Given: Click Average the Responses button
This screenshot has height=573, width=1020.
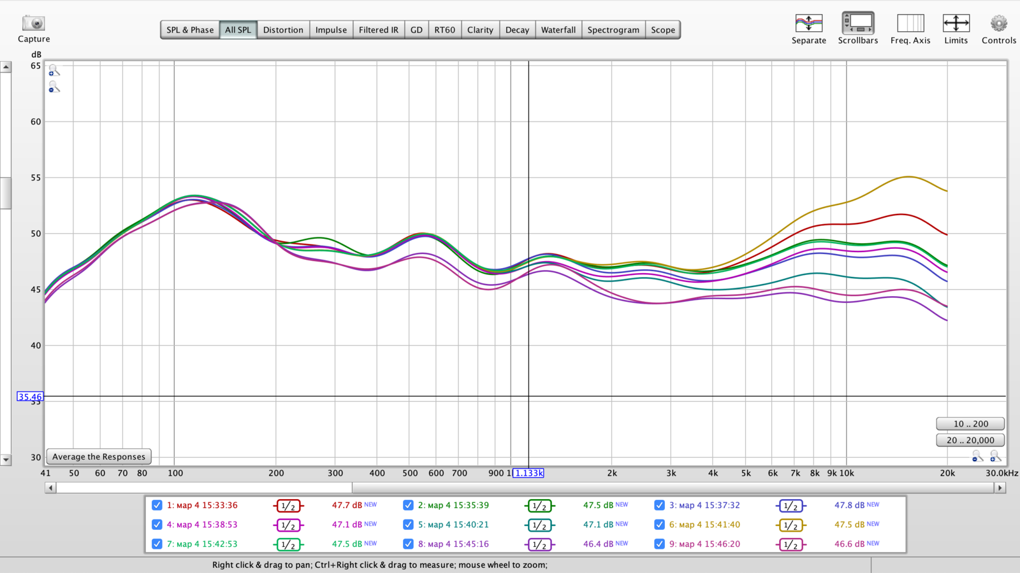Looking at the screenshot, I should (99, 456).
